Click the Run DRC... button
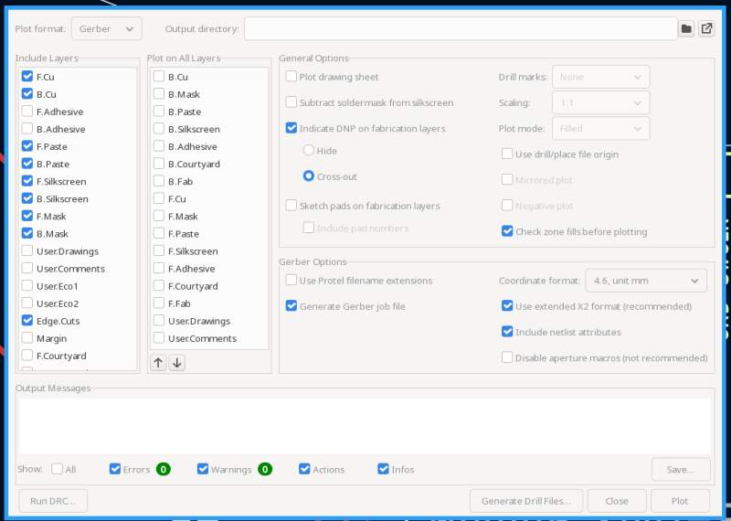Image resolution: width=731 pixels, height=521 pixels. 53,501
